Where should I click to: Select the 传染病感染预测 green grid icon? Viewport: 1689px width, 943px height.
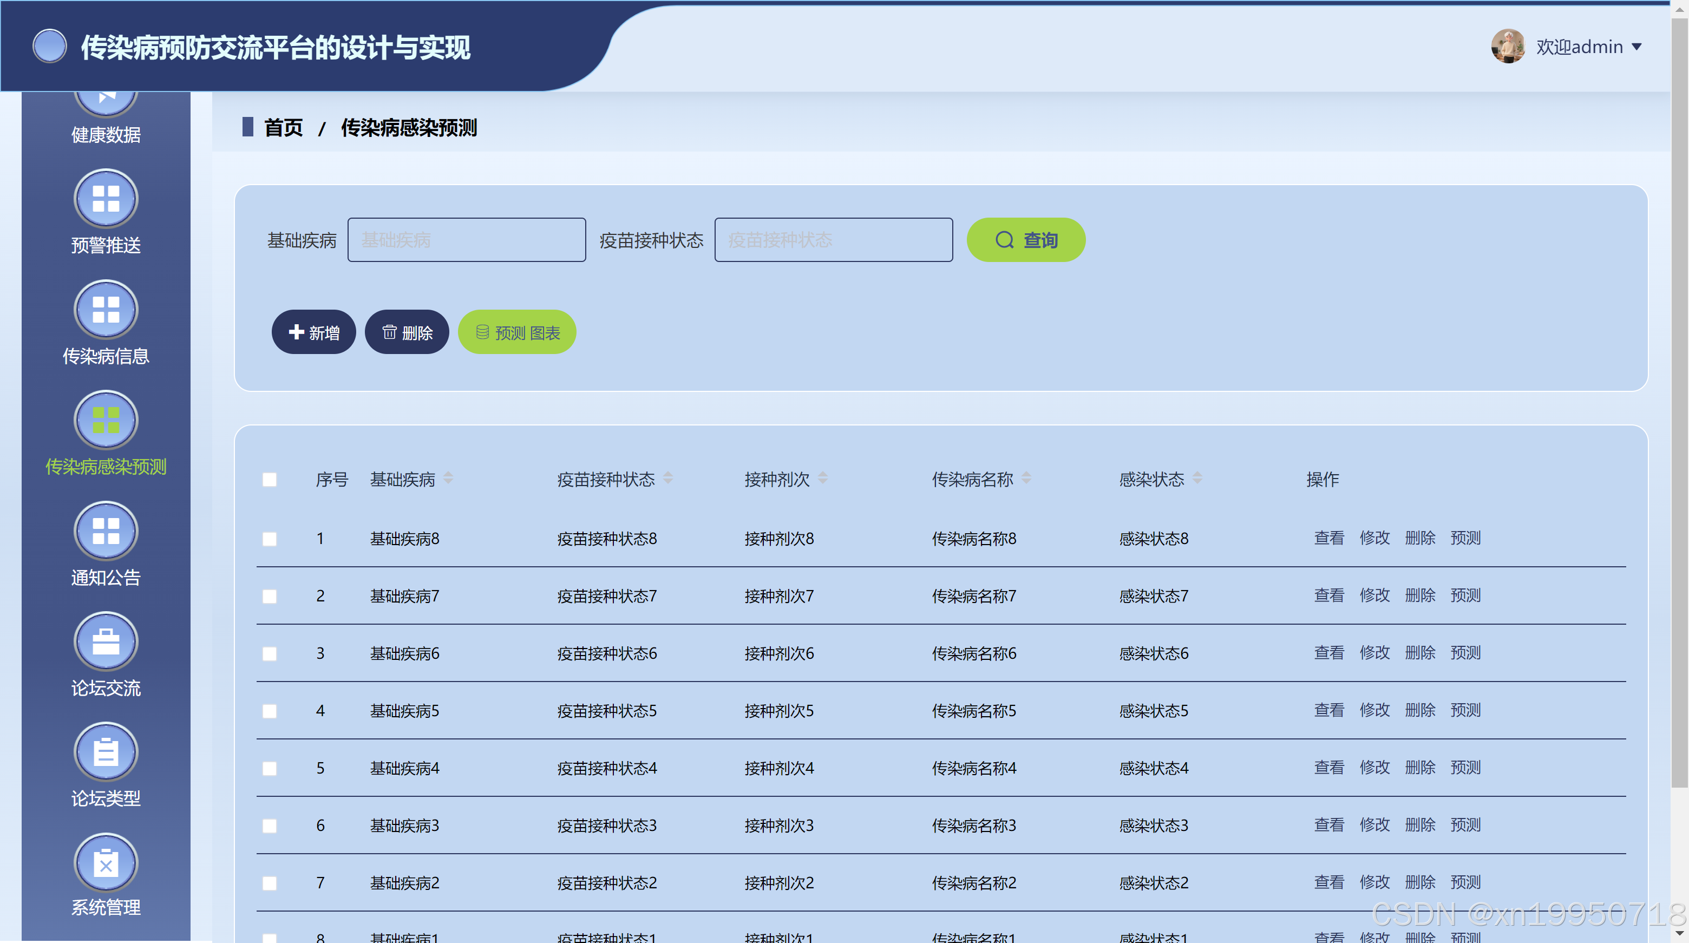[x=106, y=420]
